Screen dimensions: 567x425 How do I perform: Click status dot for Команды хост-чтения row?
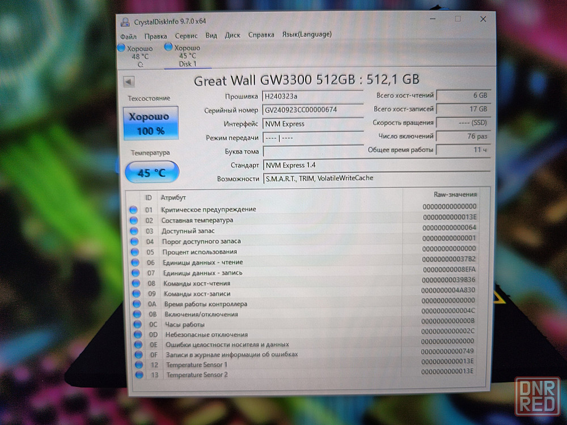pyautogui.click(x=136, y=283)
